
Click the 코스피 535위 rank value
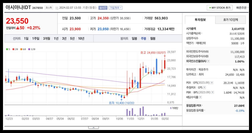pos(237,34)
